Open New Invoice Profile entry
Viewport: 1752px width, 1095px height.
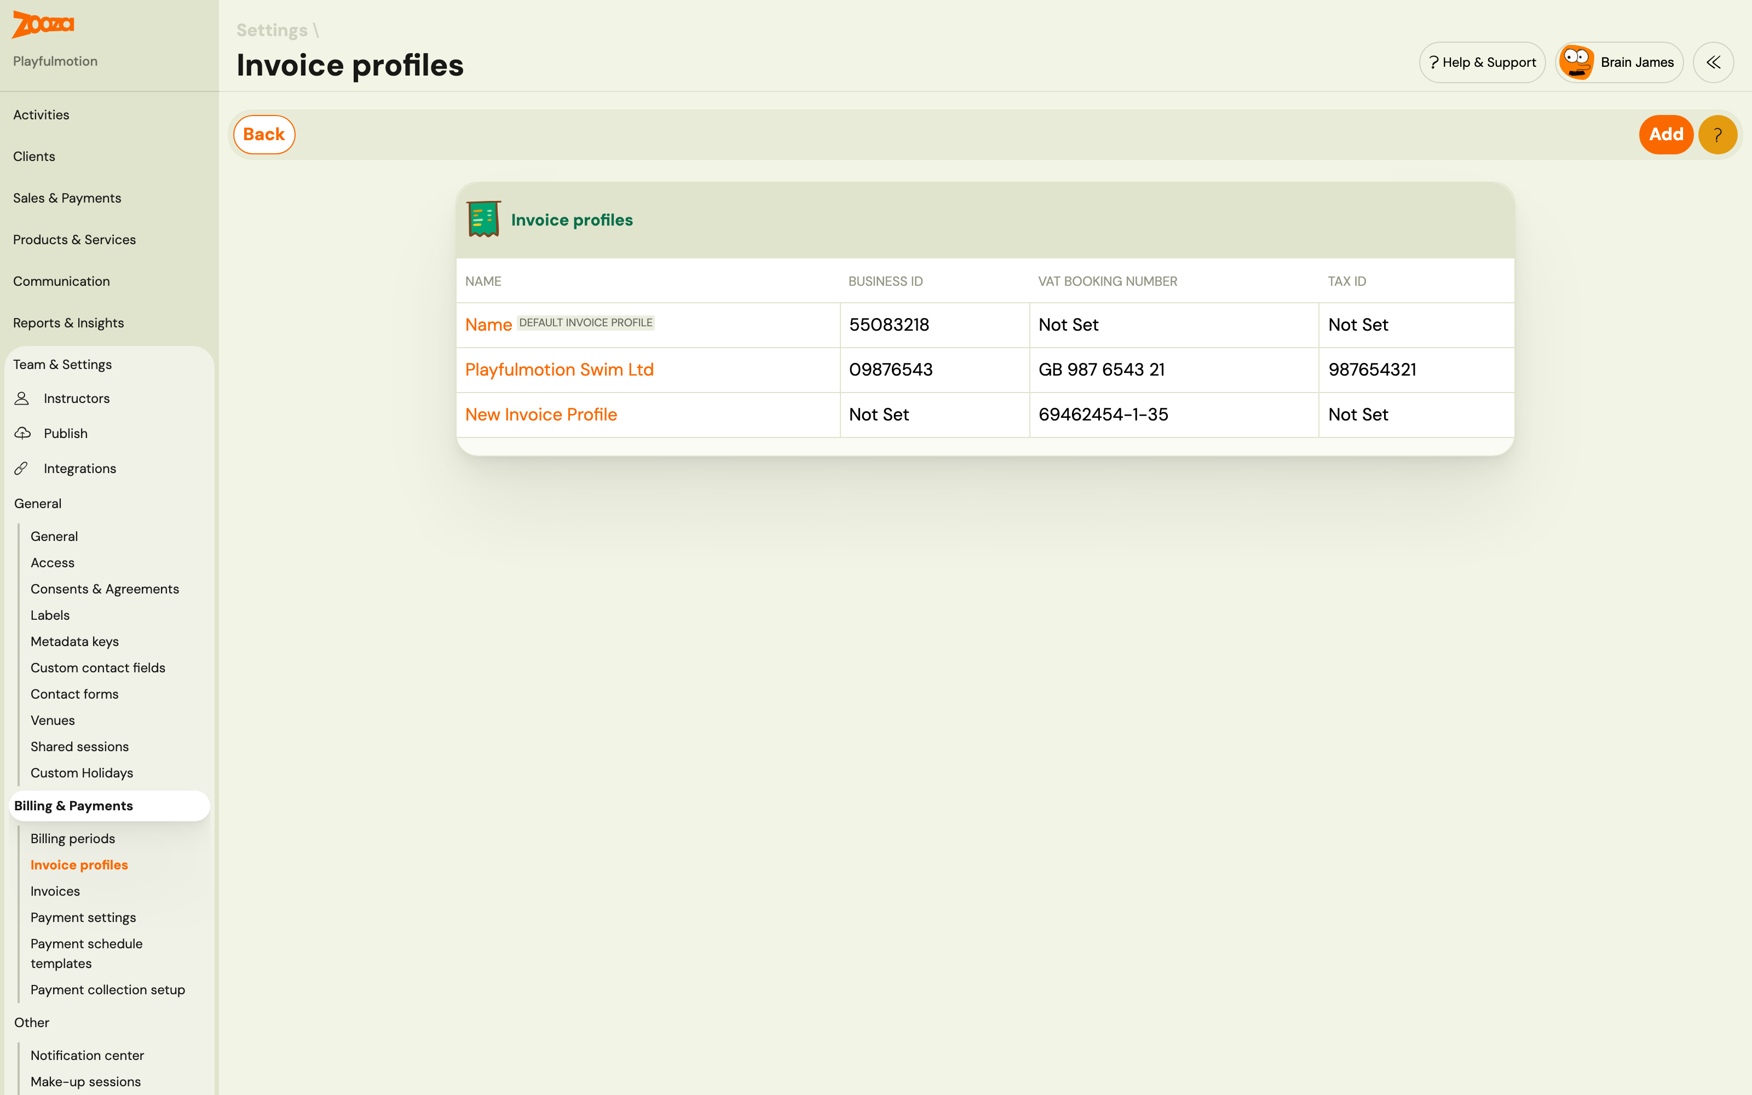[541, 415]
